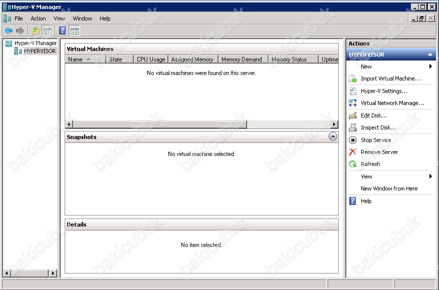Restore the inner MMC child window
This screenshot has width=439, height=290.
421,18
